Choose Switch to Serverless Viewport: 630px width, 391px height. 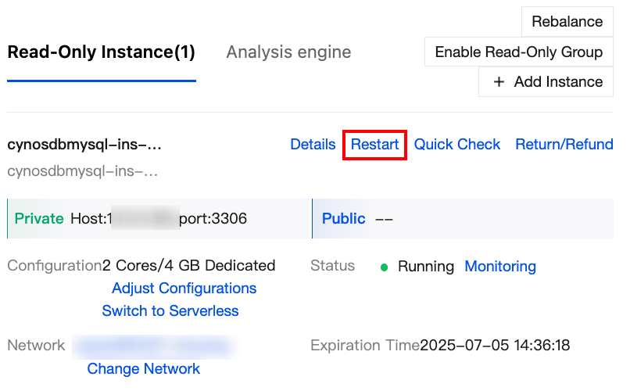tap(170, 310)
